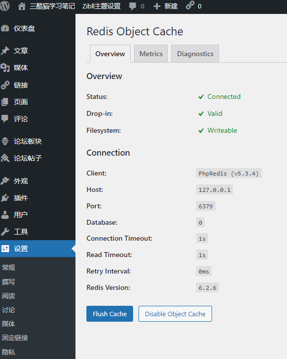Switch to the Metrics tab
This screenshot has width=287, height=359.
[151, 54]
